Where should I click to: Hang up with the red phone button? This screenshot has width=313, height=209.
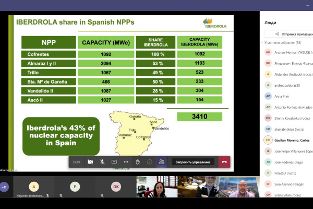click(x=224, y=162)
